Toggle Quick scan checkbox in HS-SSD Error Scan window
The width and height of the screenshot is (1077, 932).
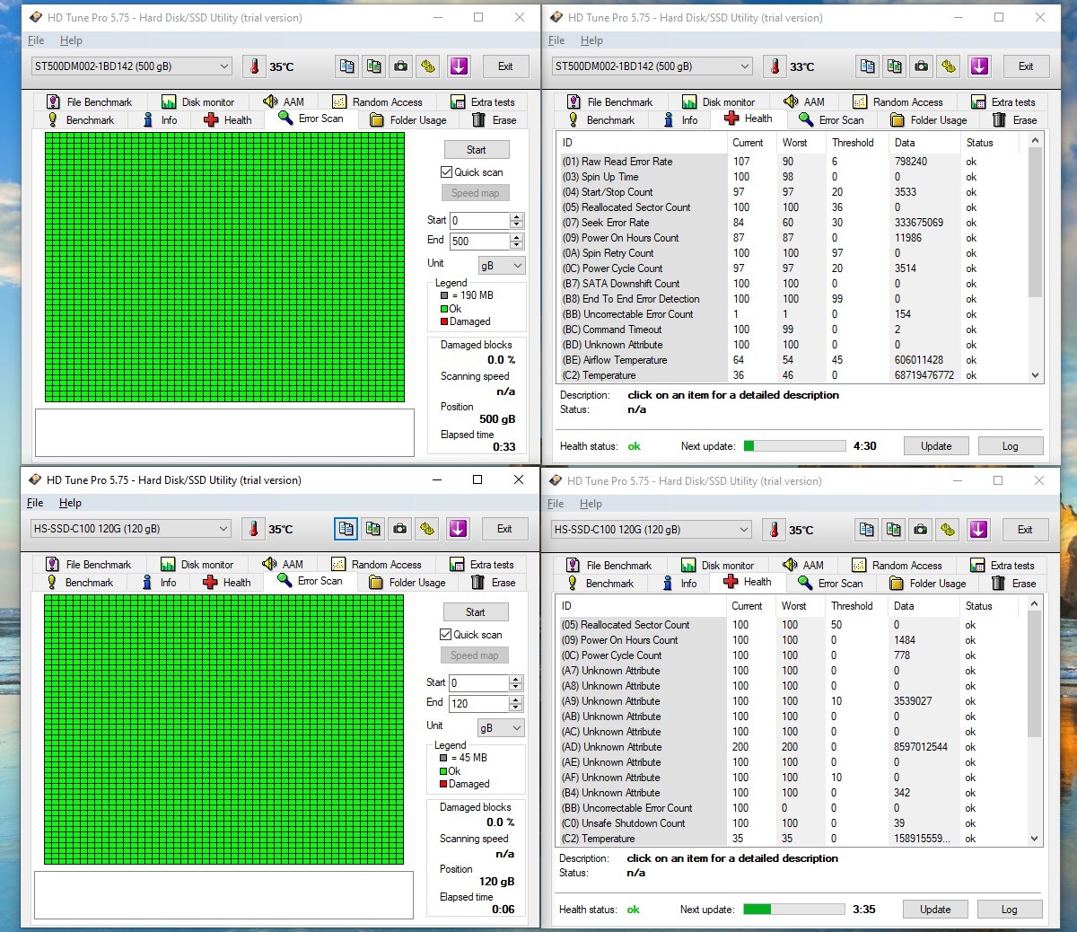tap(445, 635)
